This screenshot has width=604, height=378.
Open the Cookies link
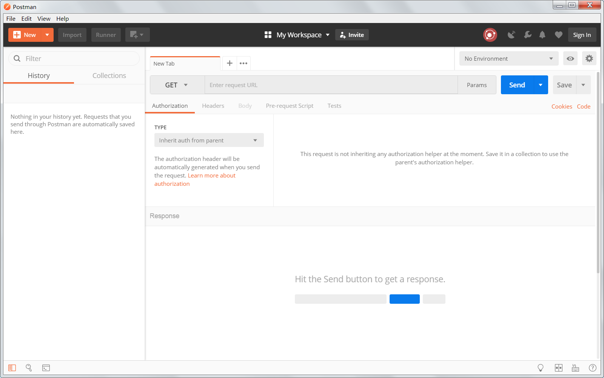pos(562,107)
